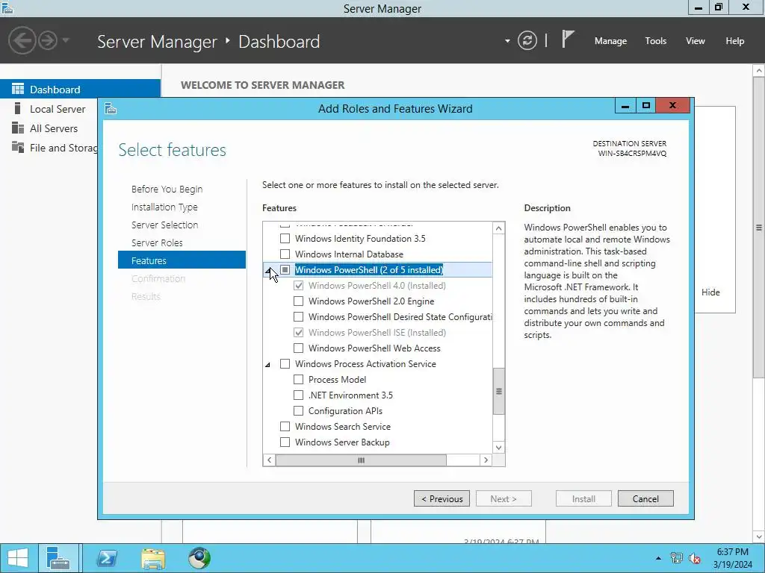Check Windows Server Backup
765x573 pixels.
285,442
